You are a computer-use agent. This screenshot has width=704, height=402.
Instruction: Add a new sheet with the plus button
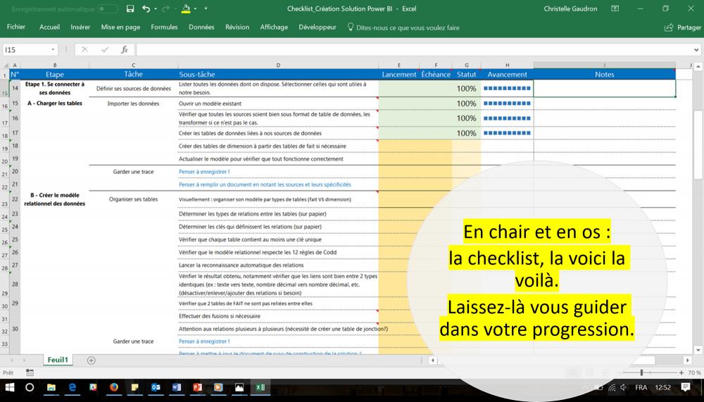pyautogui.click(x=91, y=360)
